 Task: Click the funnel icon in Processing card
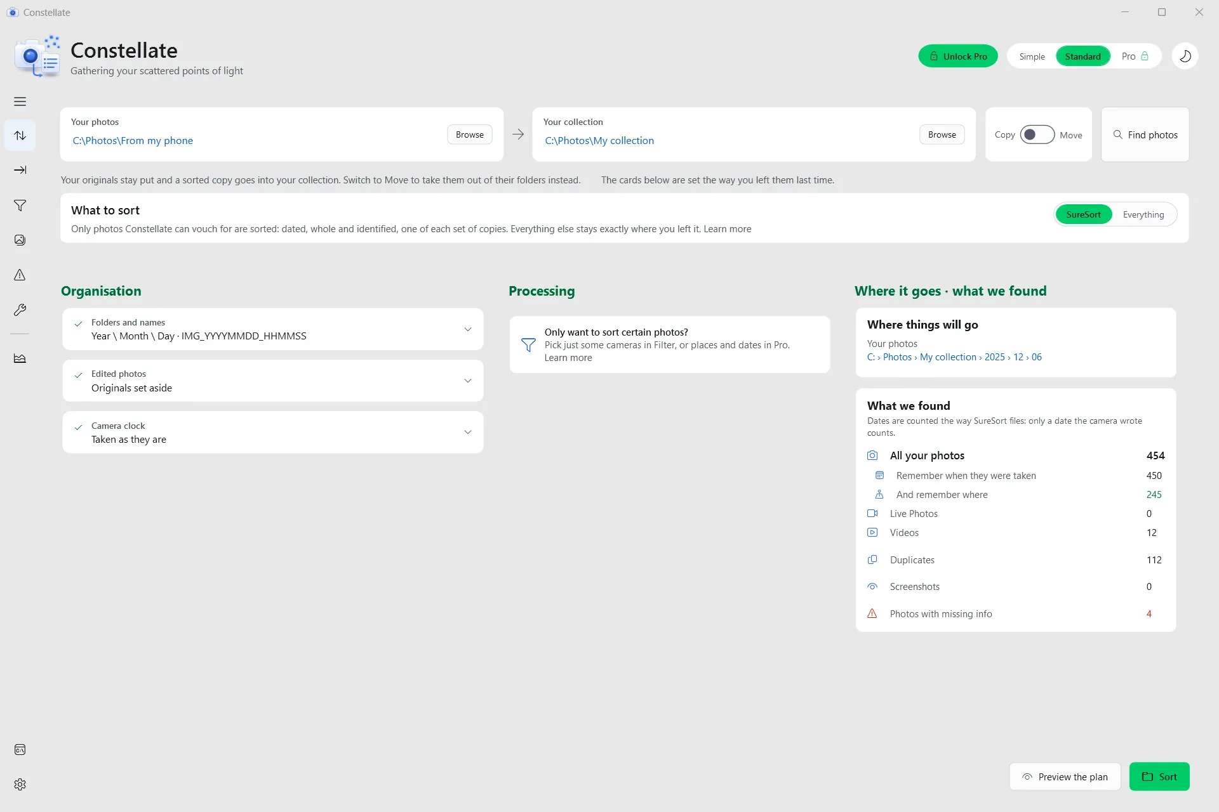click(x=528, y=344)
